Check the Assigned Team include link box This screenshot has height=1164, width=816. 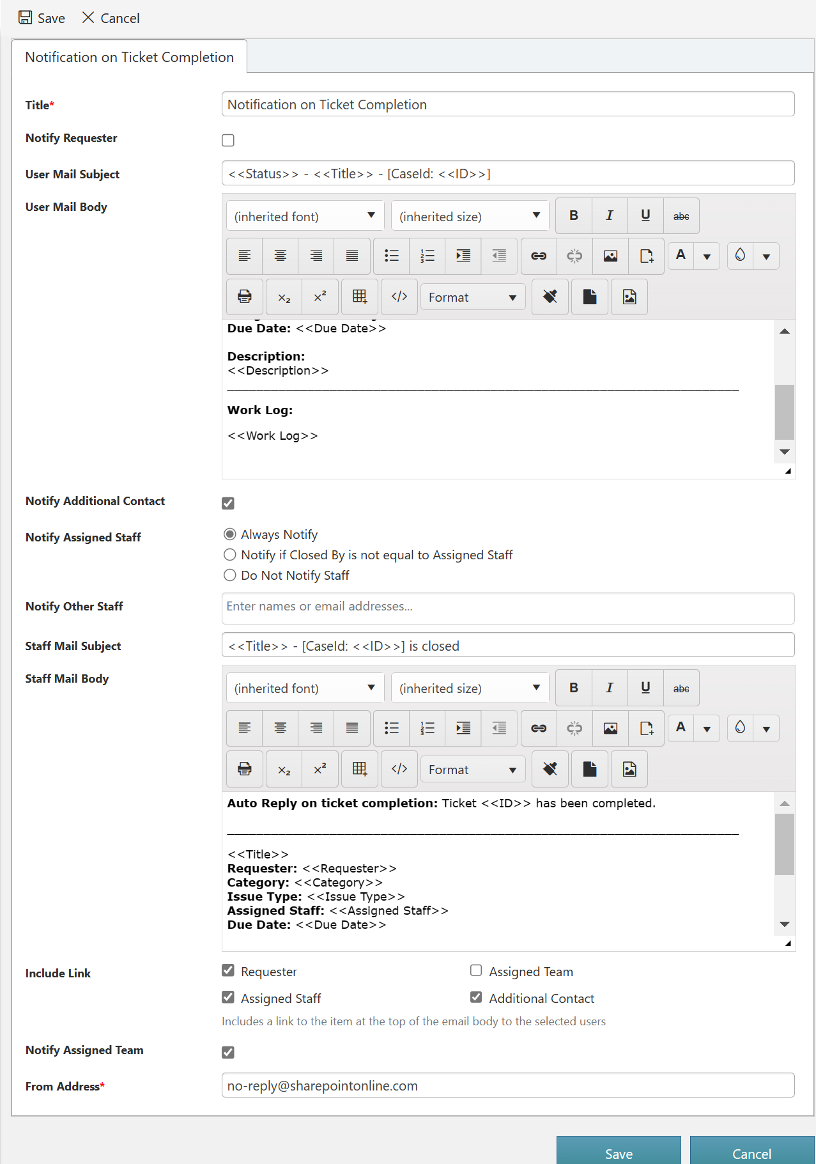pyautogui.click(x=476, y=971)
